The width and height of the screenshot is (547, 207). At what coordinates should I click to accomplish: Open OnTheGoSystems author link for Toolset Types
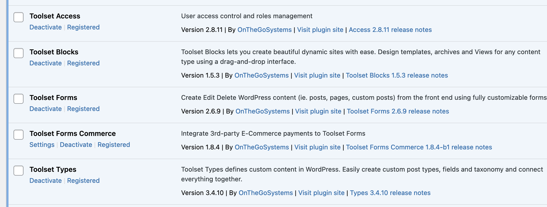266,193
